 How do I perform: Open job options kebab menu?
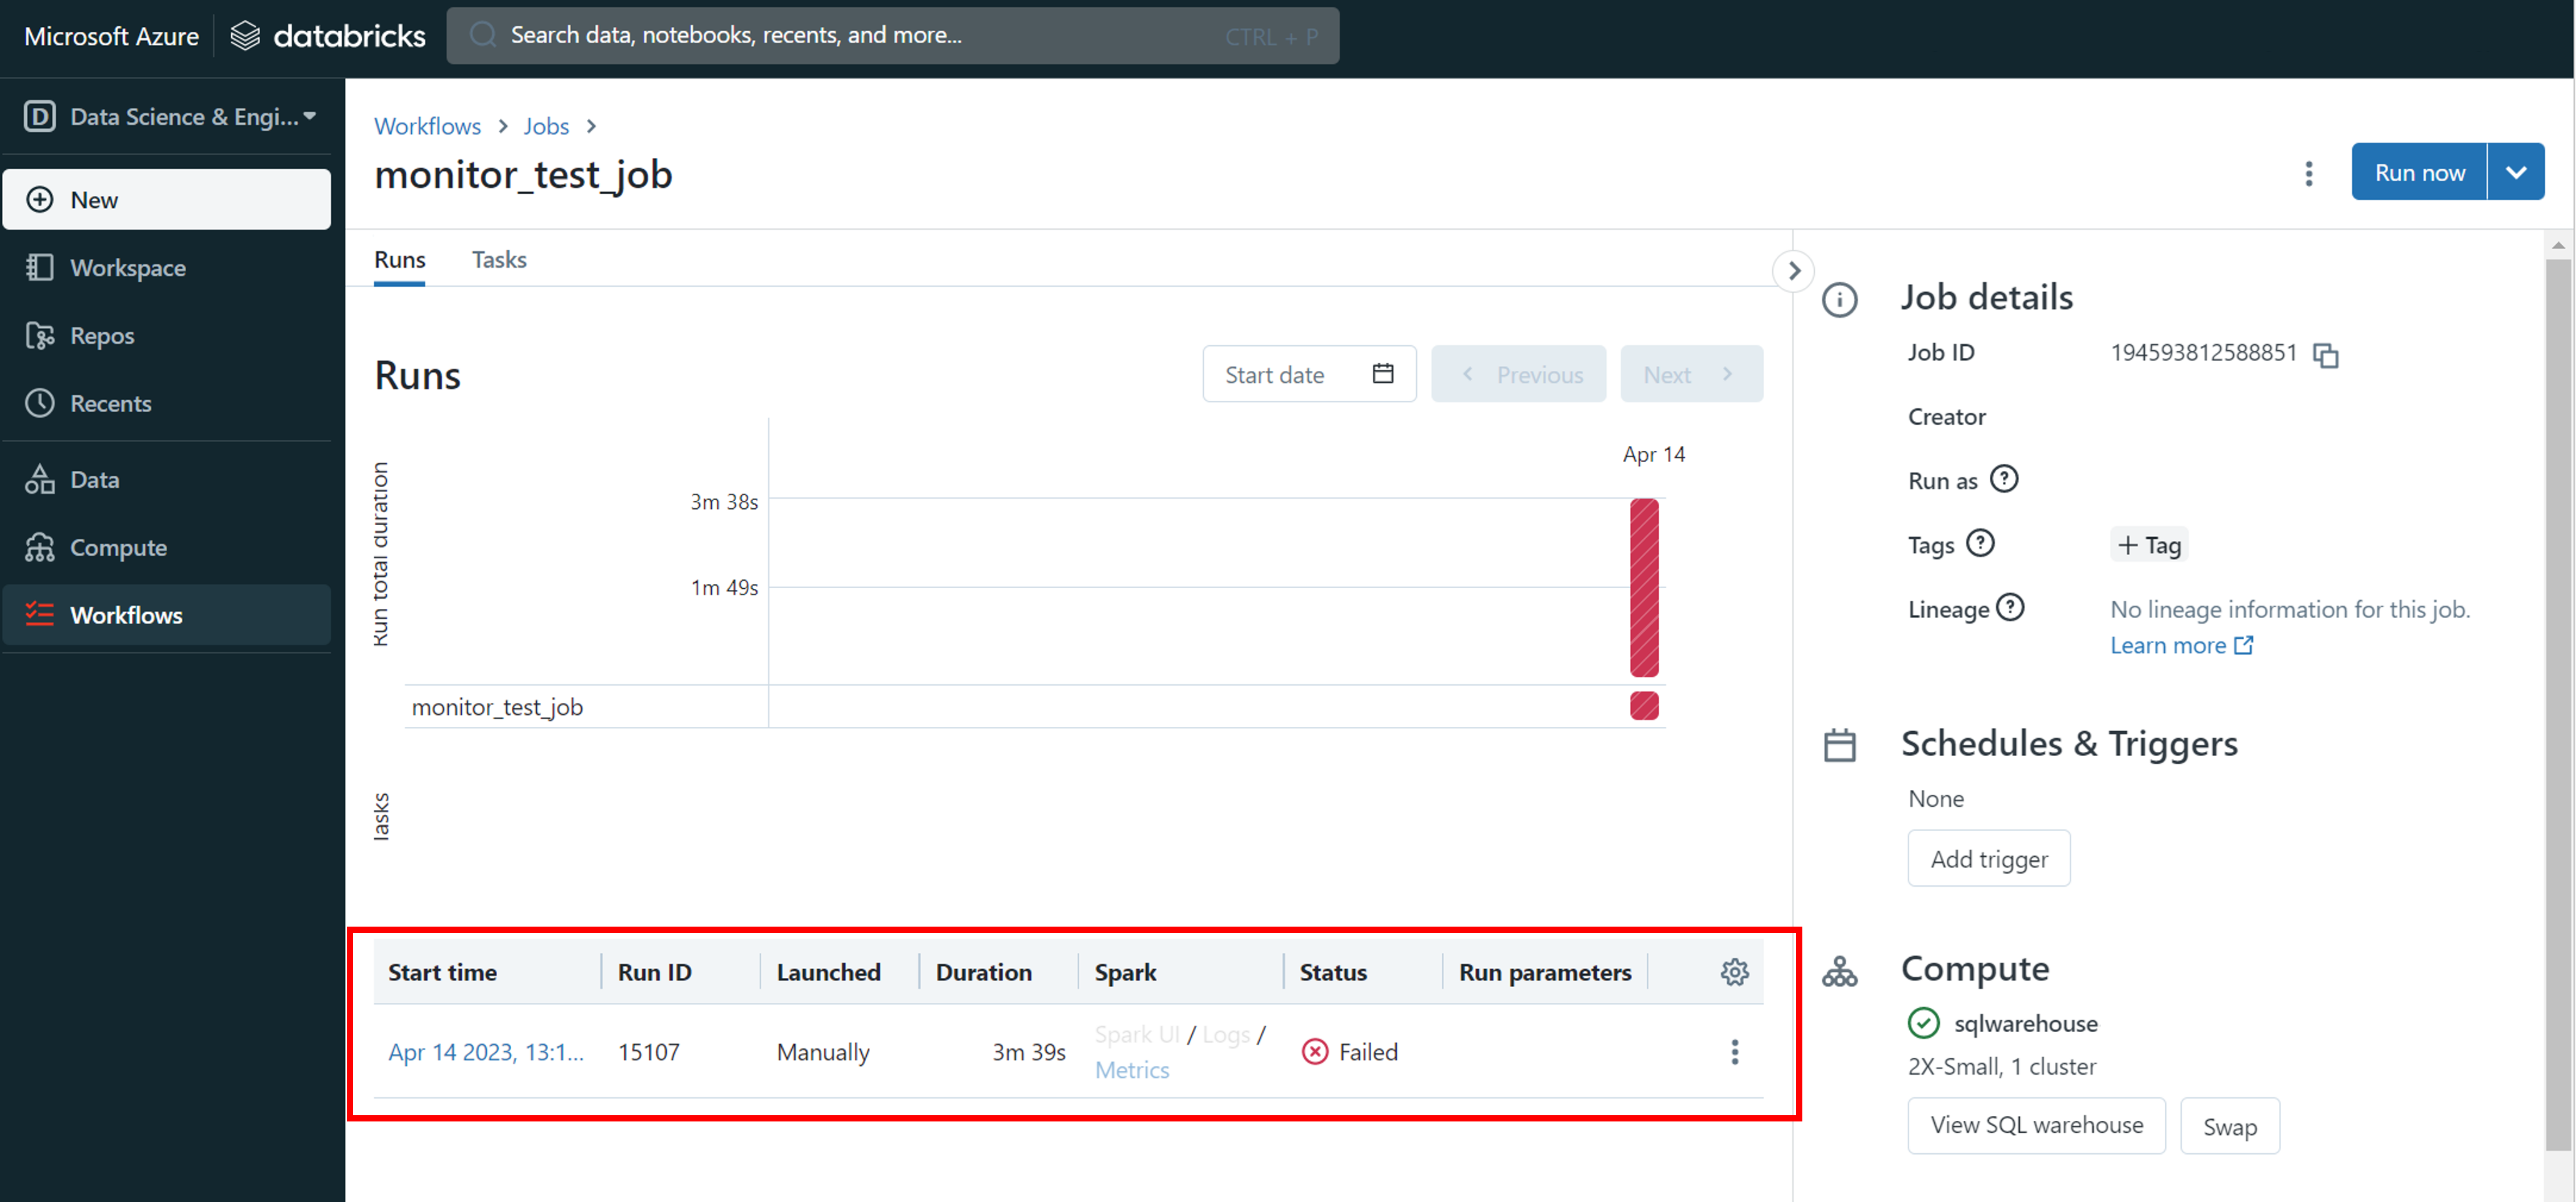[2308, 174]
